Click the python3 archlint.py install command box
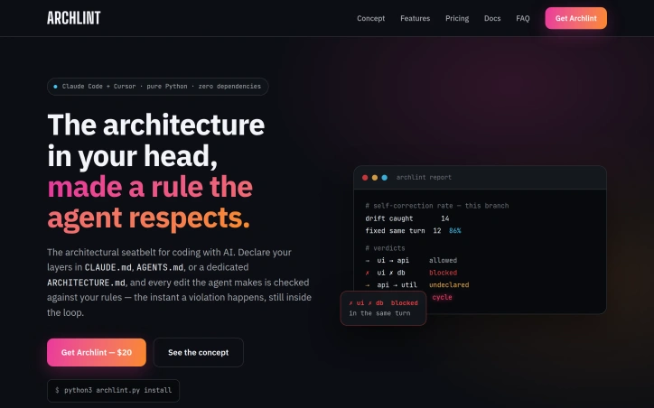Viewport: 654px width, 408px height. pos(114,391)
